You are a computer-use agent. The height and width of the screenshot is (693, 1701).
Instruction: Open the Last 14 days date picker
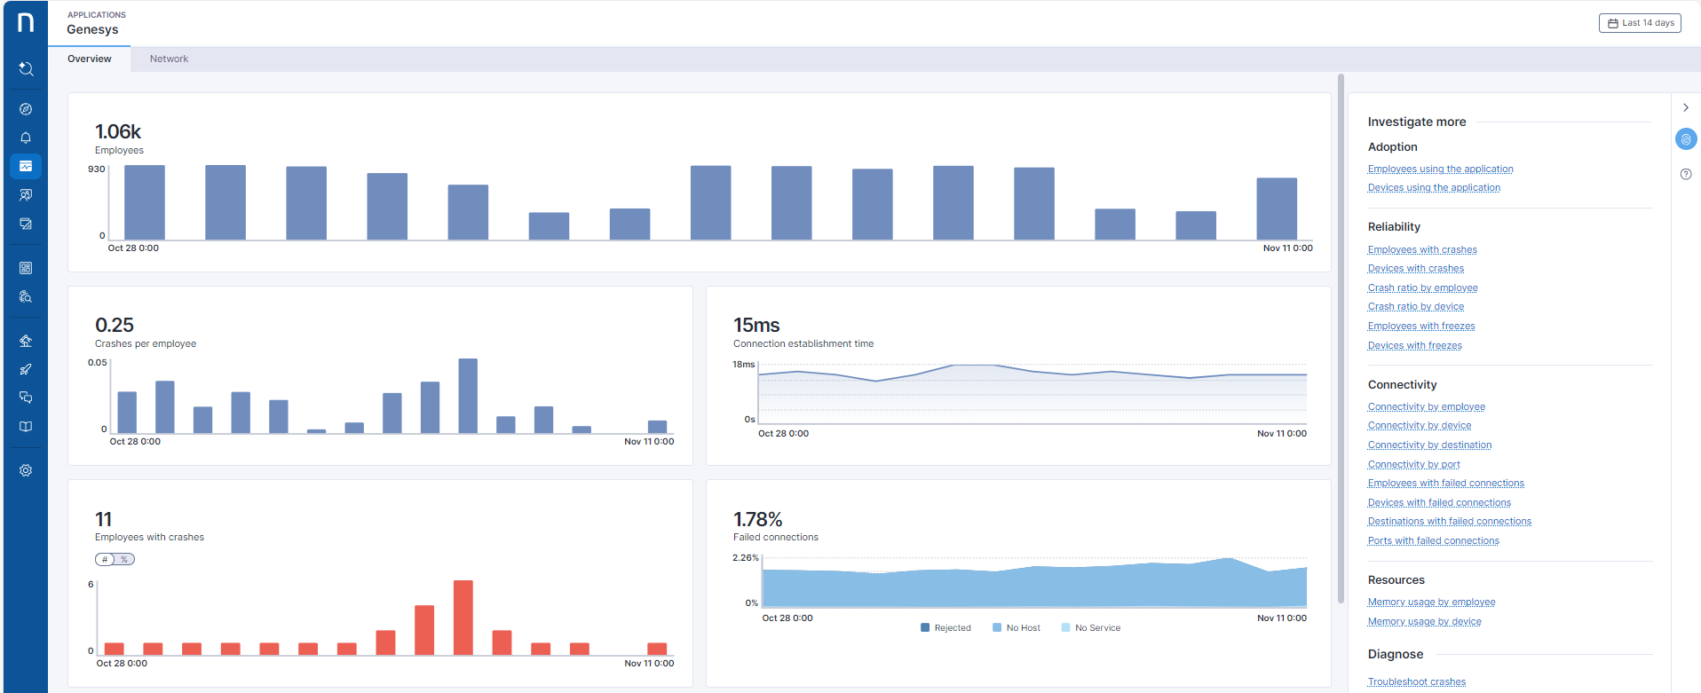point(1640,23)
